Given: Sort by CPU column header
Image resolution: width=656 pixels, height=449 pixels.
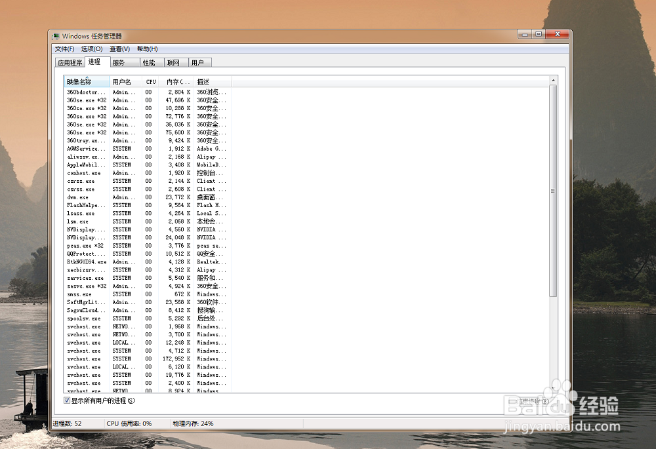Looking at the screenshot, I should point(151,82).
